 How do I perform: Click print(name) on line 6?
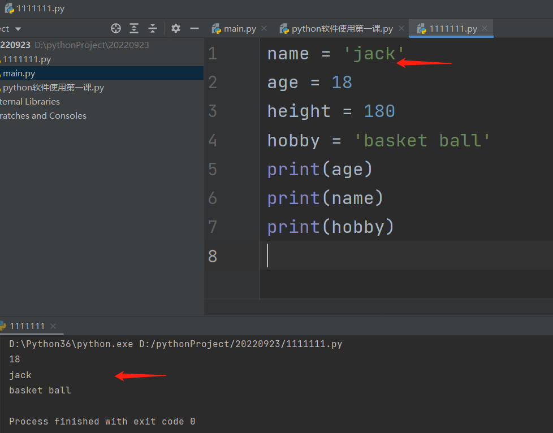(x=325, y=198)
